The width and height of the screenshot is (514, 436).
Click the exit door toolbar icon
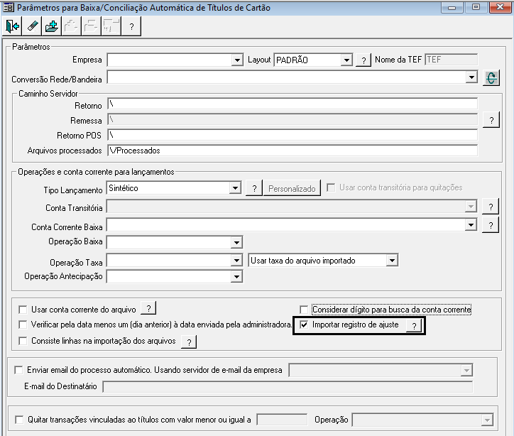pyautogui.click(x=13, y=26)
